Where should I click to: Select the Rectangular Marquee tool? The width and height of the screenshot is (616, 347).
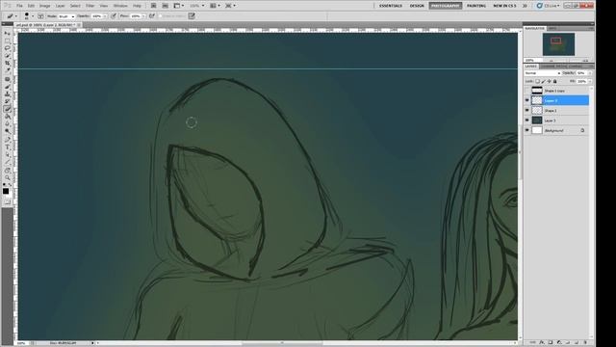7,40
